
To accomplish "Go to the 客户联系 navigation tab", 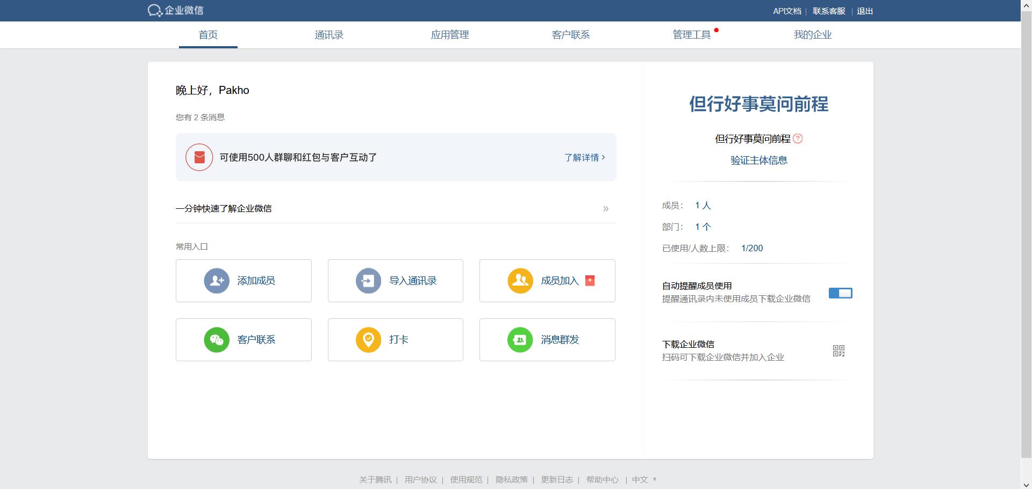I will [571, 35].
